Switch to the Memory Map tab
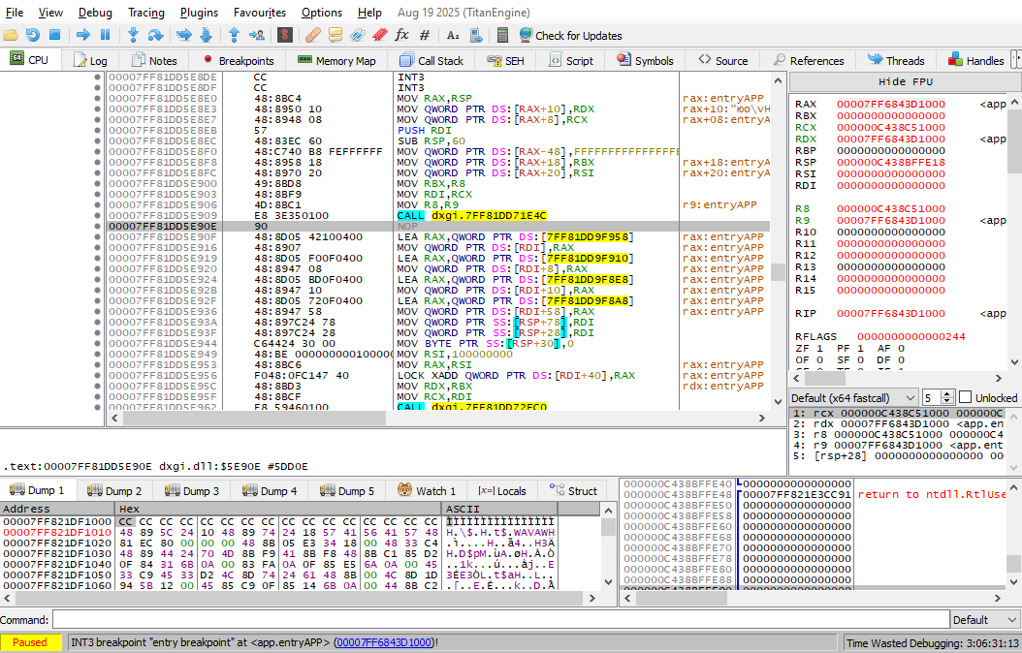Viewport: 1022px width, 653px height. [x=336, y=60]
